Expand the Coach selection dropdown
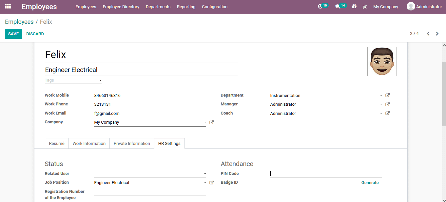The width and height of the screenshot is (446, 202). pyautogui.click(x=380, y=113)
